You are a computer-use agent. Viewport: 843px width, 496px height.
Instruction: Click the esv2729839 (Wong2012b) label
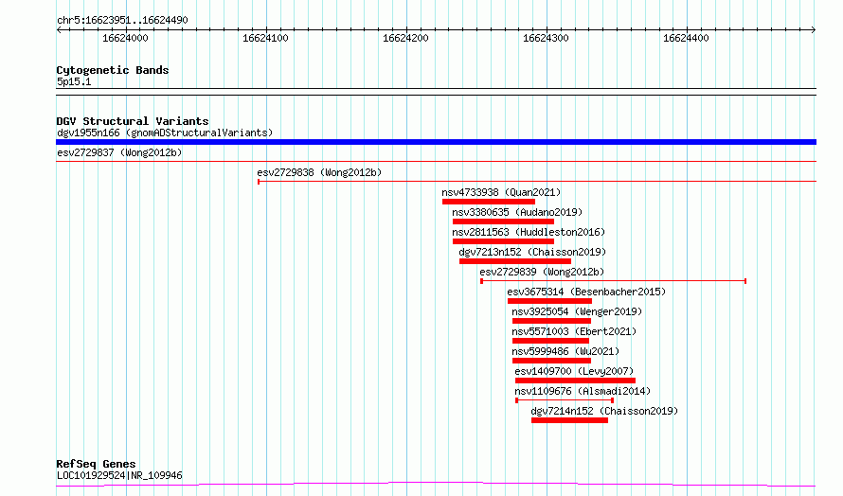point(542,272)
